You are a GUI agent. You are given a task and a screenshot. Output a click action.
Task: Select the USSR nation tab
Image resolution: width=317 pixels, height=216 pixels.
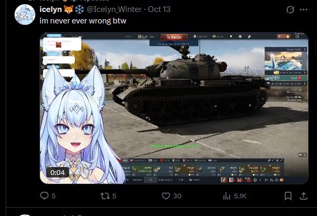124,160
